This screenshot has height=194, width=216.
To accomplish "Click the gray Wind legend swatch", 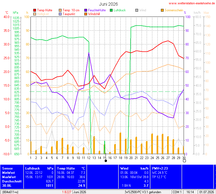I will point(137,10).
